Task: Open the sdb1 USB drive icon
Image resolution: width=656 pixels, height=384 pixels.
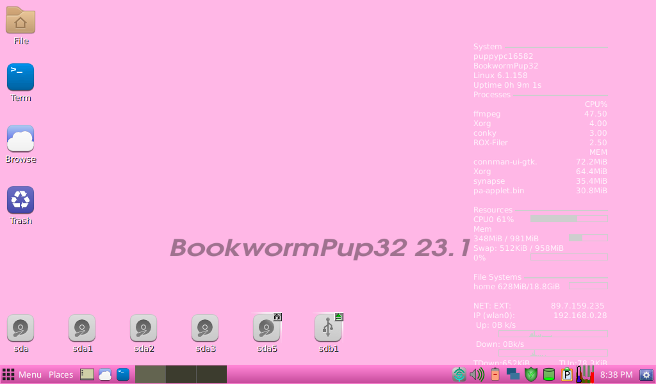Action: click(328, 328)
